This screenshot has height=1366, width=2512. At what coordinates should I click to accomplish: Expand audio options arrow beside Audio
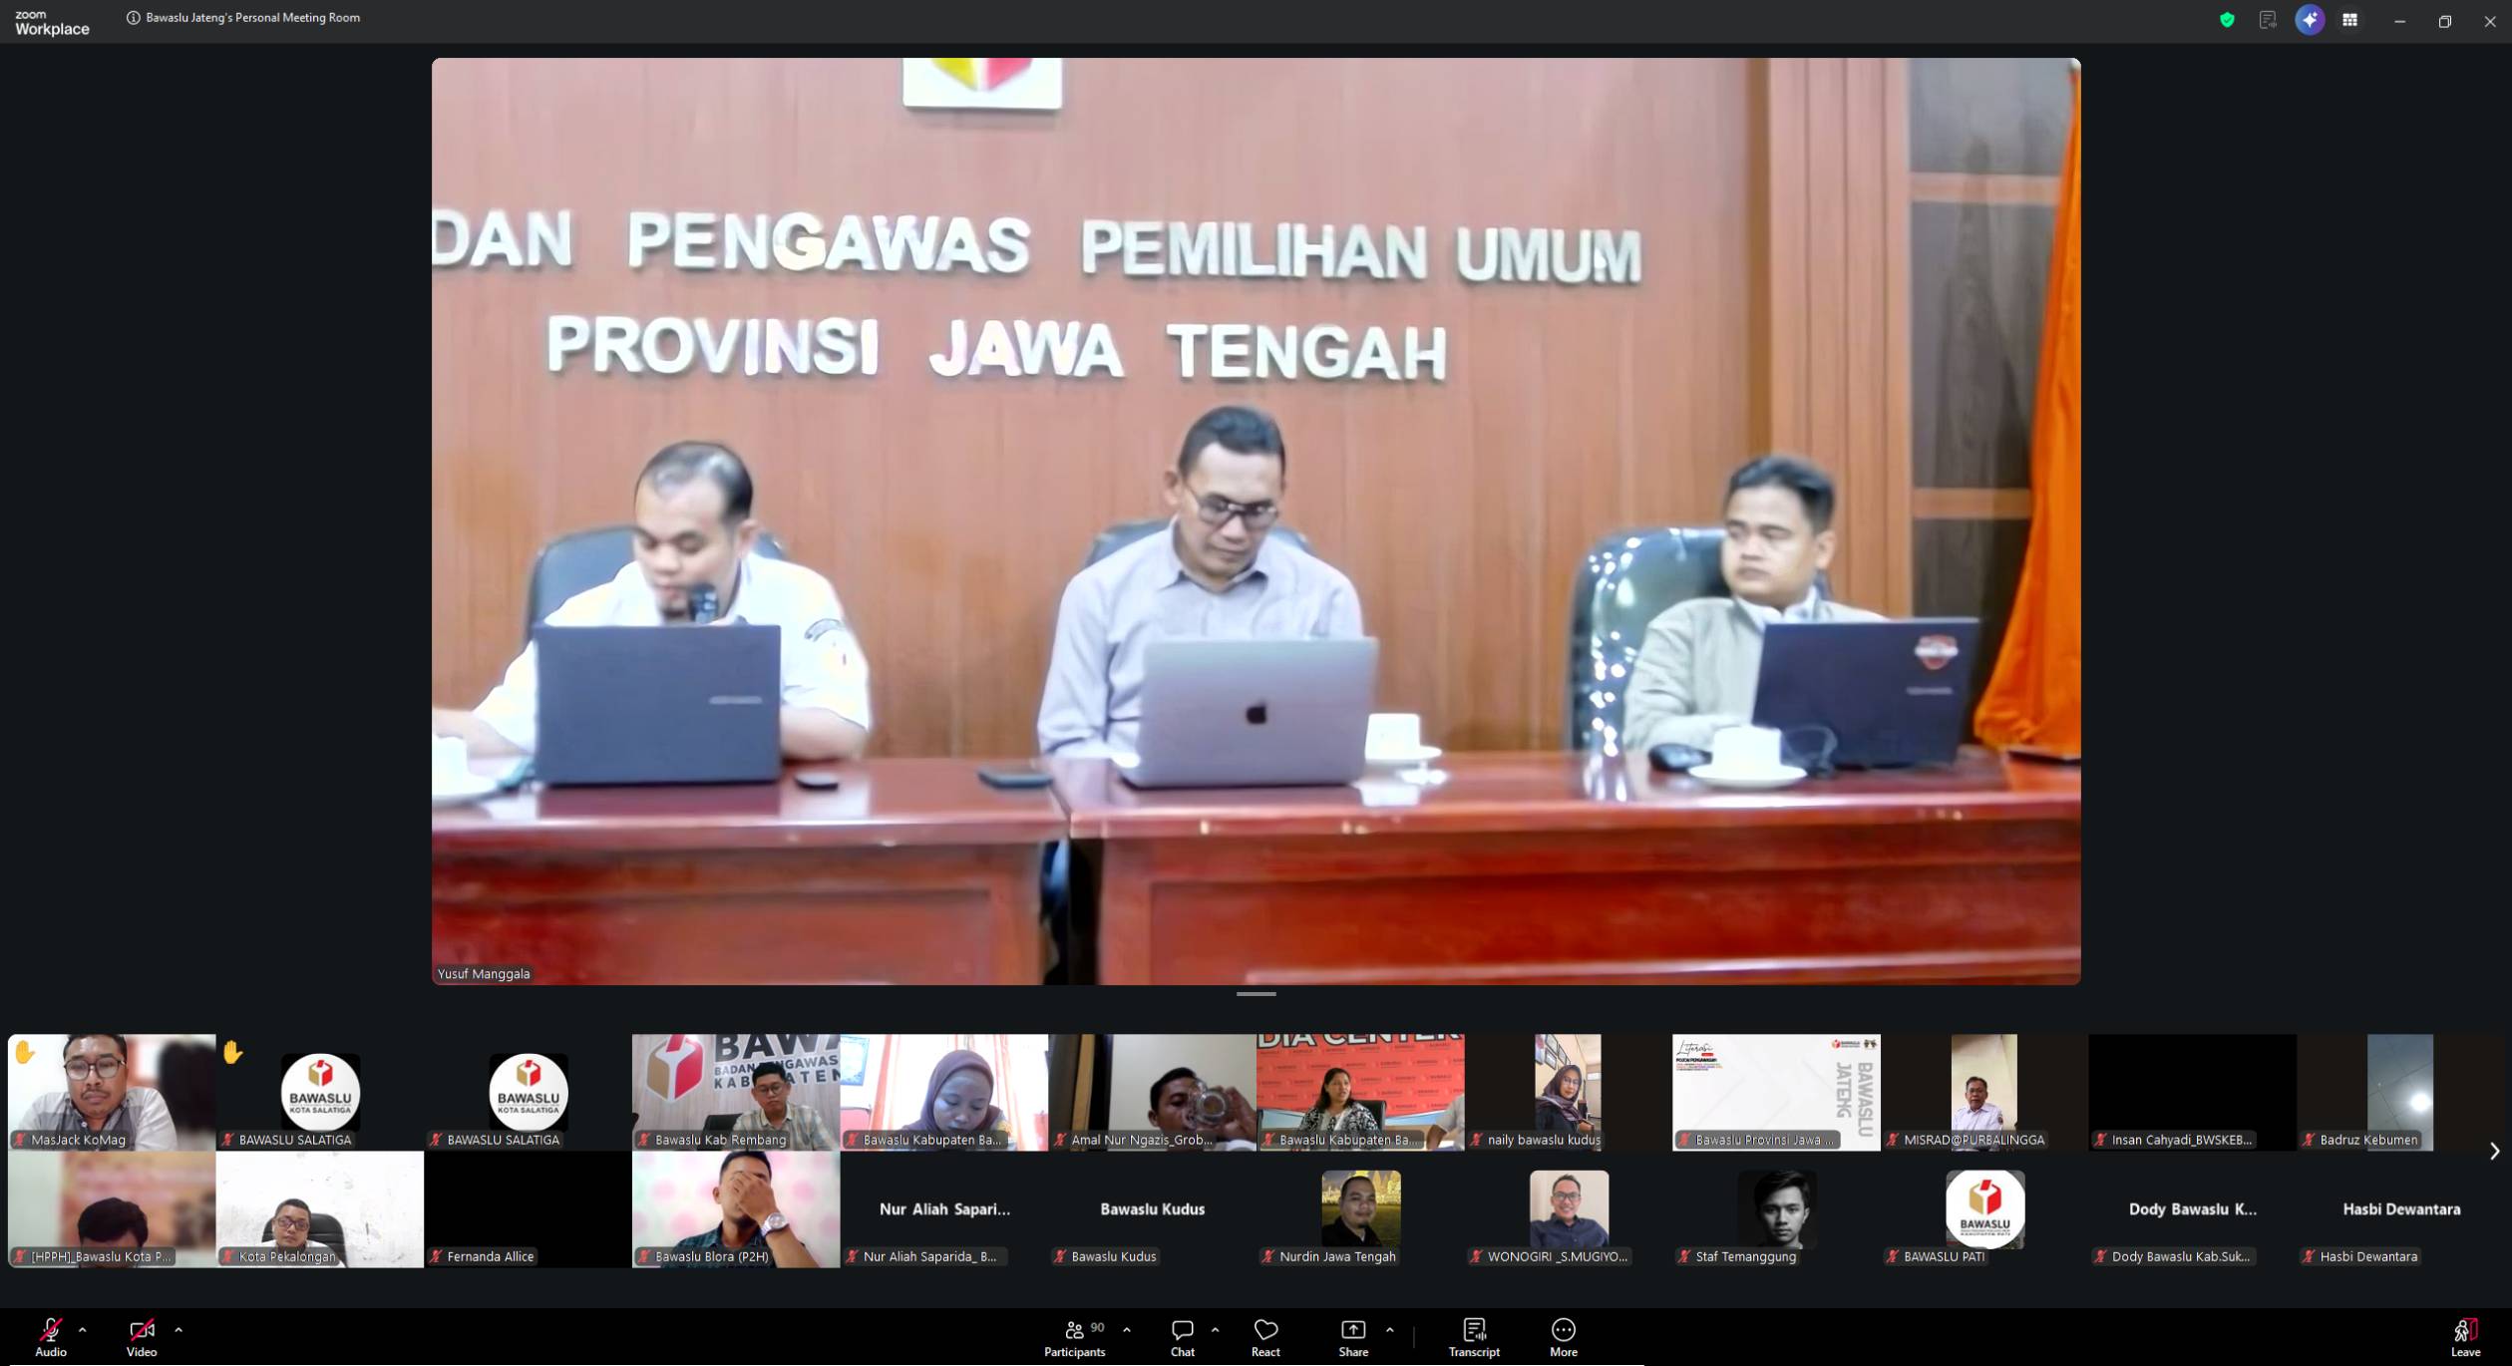coord(83,1329)
